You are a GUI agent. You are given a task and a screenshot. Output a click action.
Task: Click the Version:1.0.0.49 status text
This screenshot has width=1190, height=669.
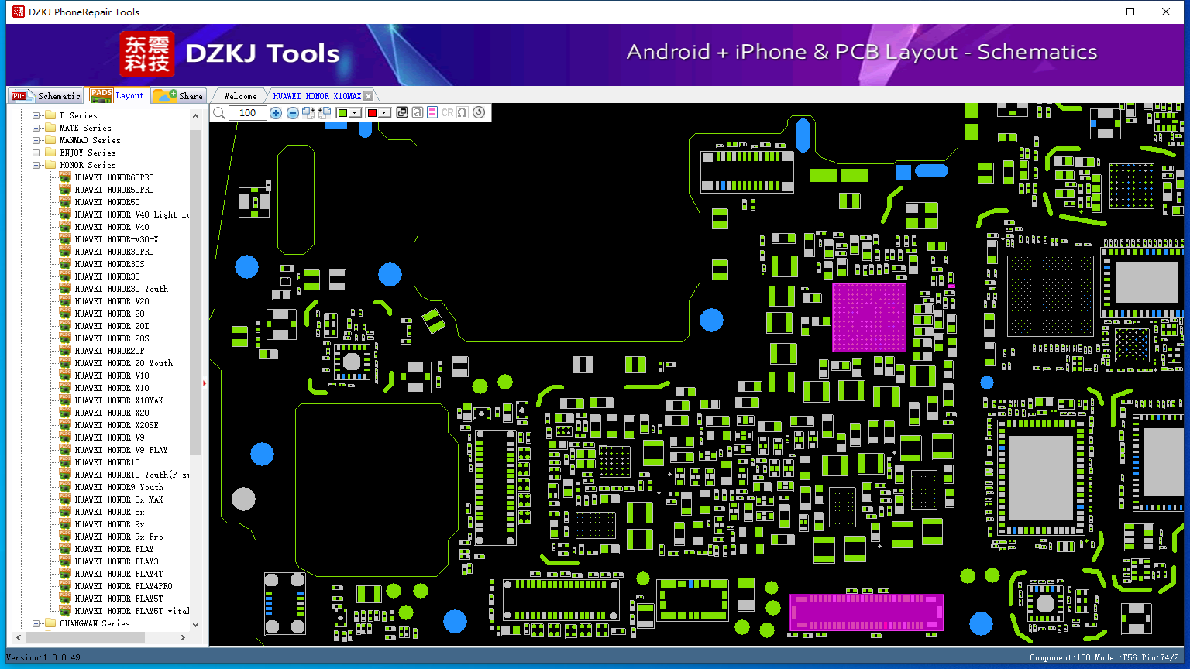coord(43,657)
